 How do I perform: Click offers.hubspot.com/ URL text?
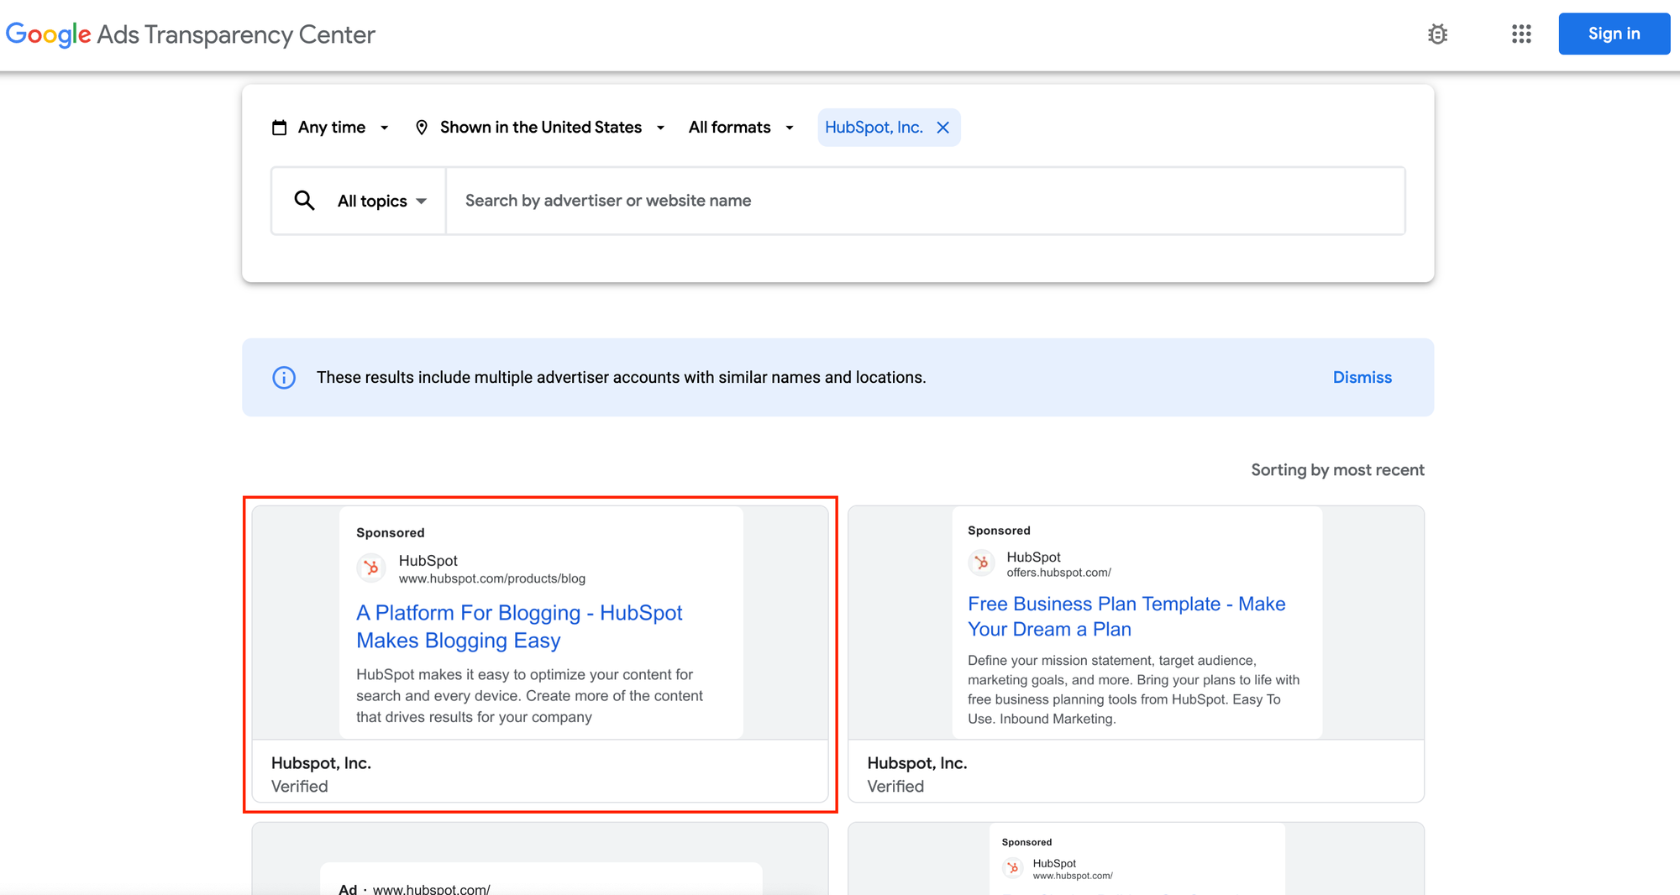[1058, 573]
